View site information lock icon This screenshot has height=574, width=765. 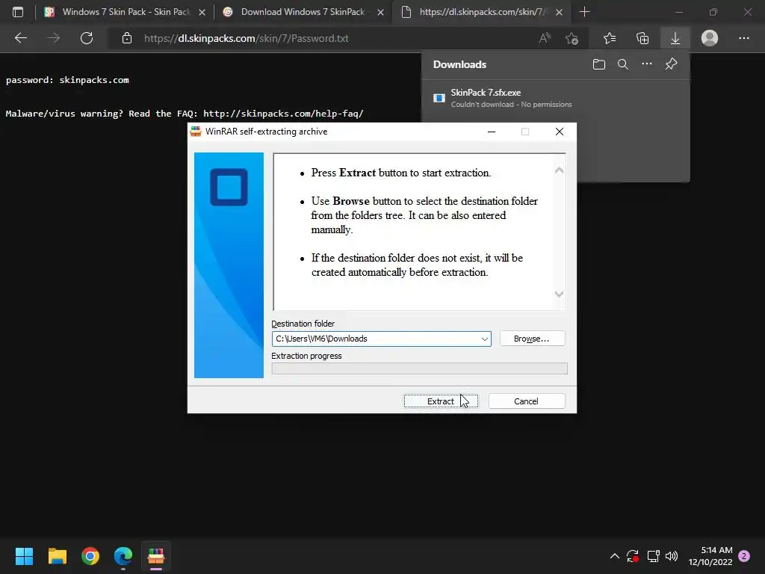click(x=127, y=38)
